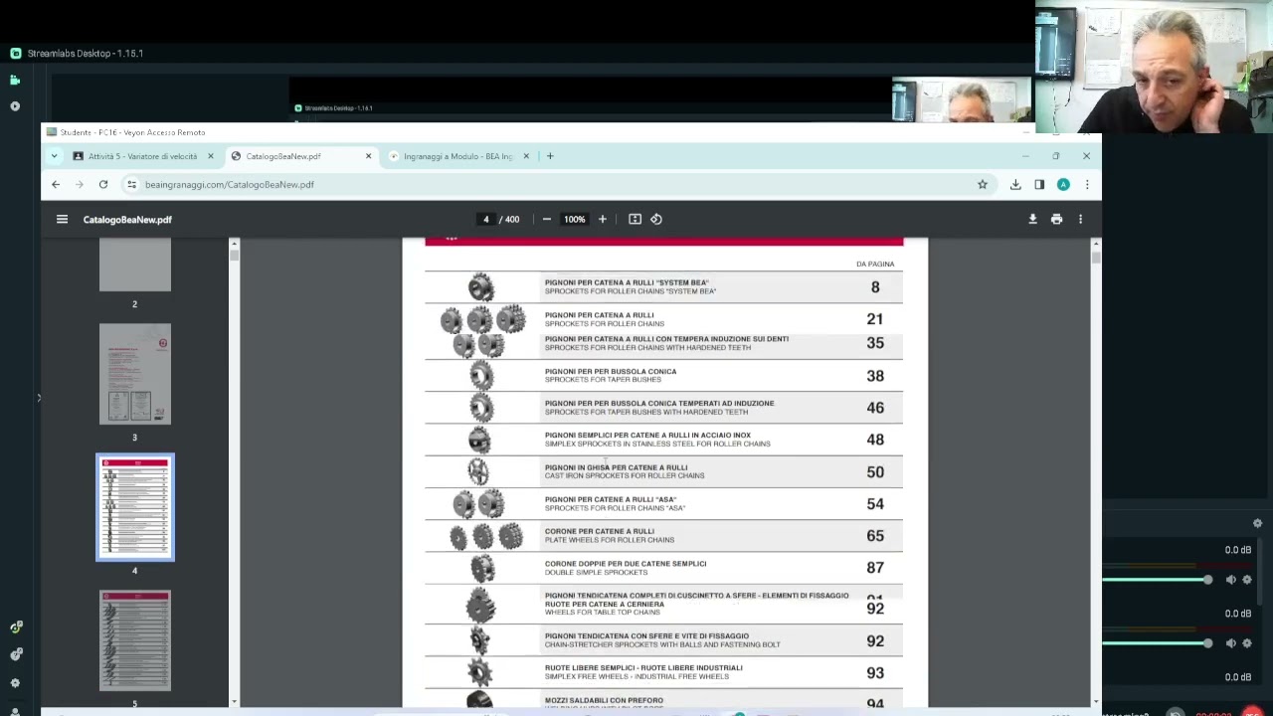Switch to CatalogoBeaNew.pdf tab
Viewport: 1273px width, 716px height.
coord(300,156)
